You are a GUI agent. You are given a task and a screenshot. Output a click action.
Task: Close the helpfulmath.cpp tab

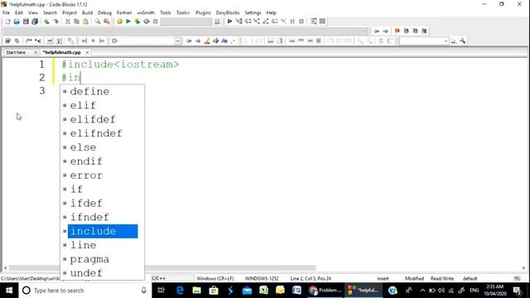click(87, 52)
